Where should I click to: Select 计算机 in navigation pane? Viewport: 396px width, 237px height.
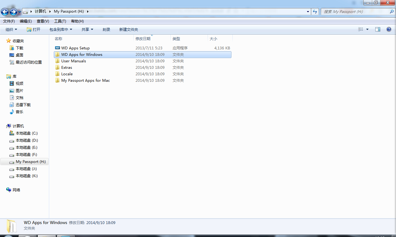click(x=18, y=126)
